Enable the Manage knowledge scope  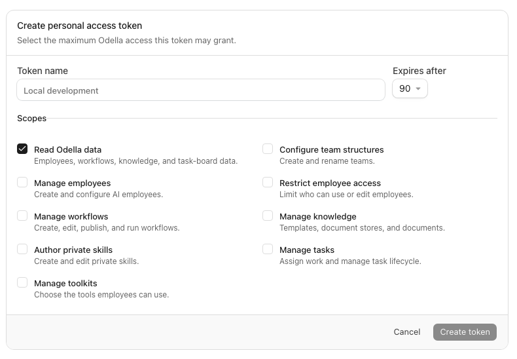click(x=268, y=216)
